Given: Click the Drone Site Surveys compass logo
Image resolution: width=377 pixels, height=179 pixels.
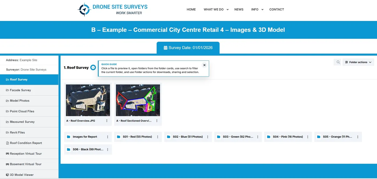Looking at the screenshot, I should point(84,9).
